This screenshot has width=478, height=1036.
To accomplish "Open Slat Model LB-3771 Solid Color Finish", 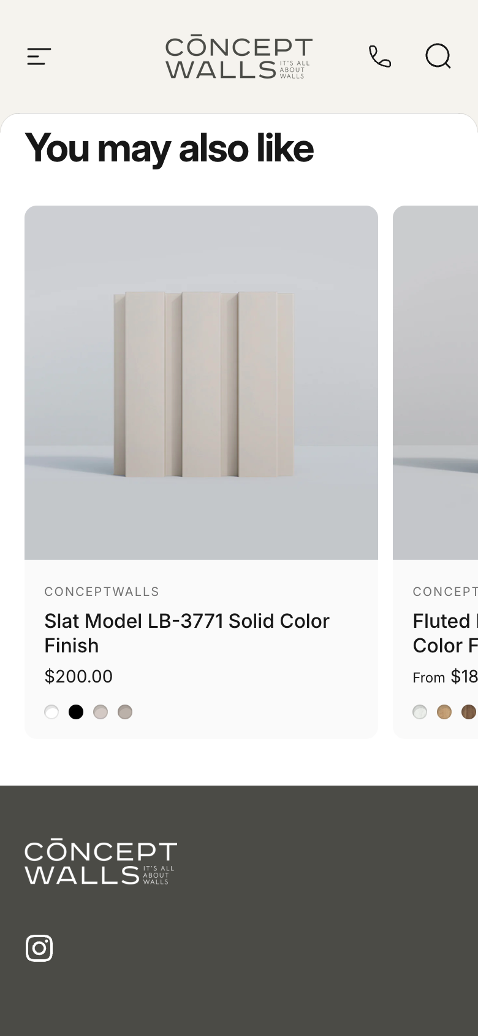I will [x=187, y=633].
